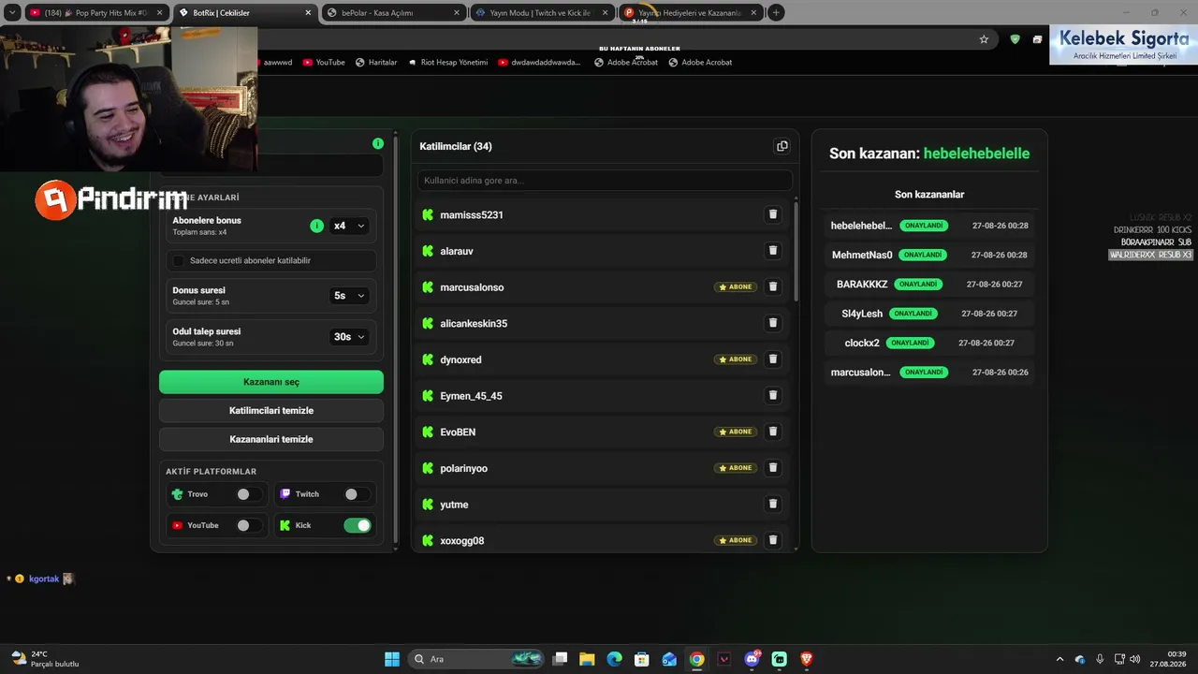This screenshot has width=1198, height=674.
Task: Click the info icon beside Abonelere bonus
Action: (316, 226)
